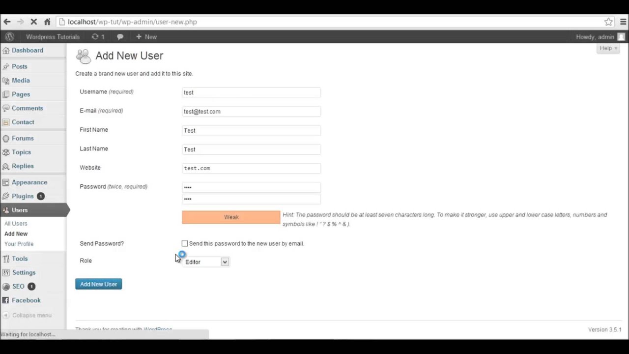Click the Plugins sidebar icon
This screenshot has height=354, width=629.
click(x=5, y=196)
